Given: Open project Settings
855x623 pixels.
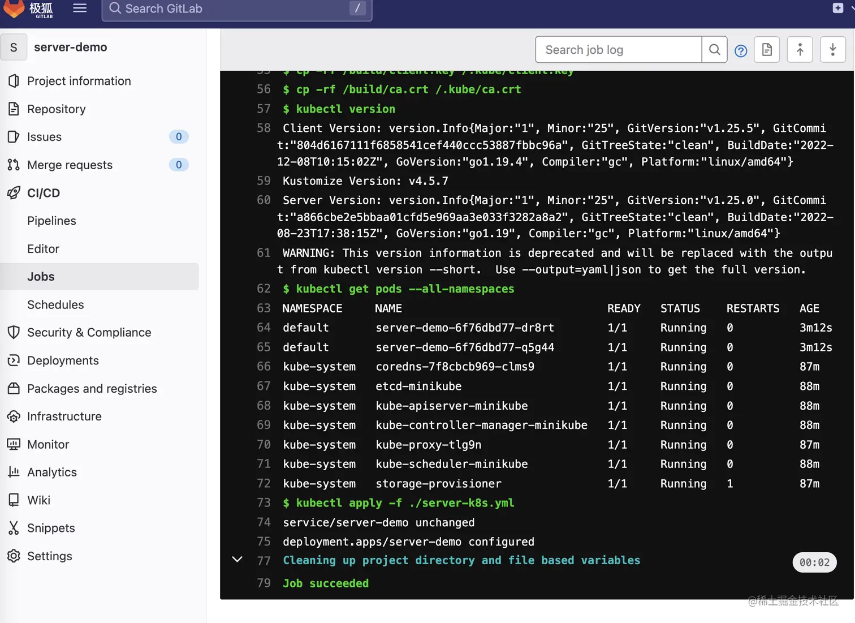Looking at the screenshot, I should tap(50, 556).
